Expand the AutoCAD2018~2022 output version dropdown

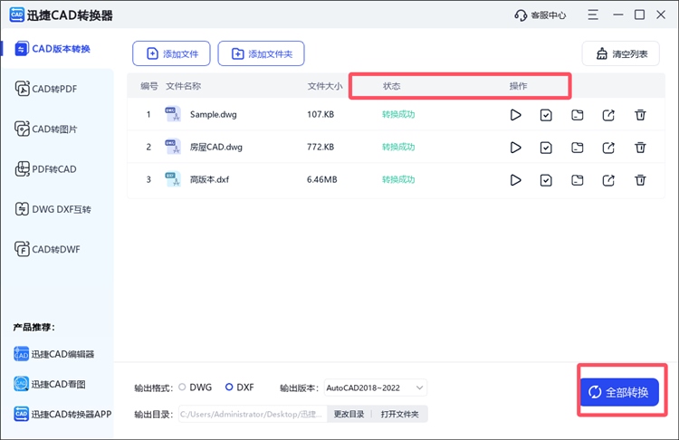click(375, 387)
